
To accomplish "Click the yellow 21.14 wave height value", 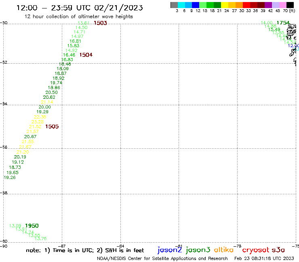I will click(47, 102).
